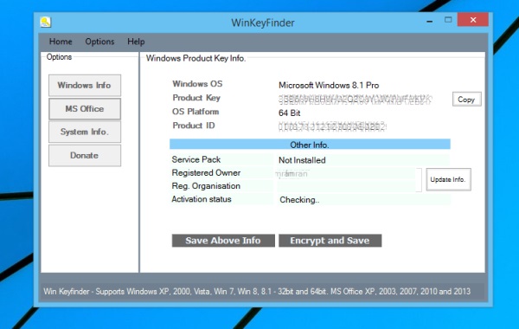Click the Update Info. button

pyautogui.click(x=448, y=179)
